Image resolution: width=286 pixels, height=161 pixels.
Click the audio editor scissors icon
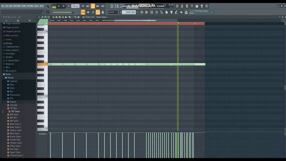[182, 6]
